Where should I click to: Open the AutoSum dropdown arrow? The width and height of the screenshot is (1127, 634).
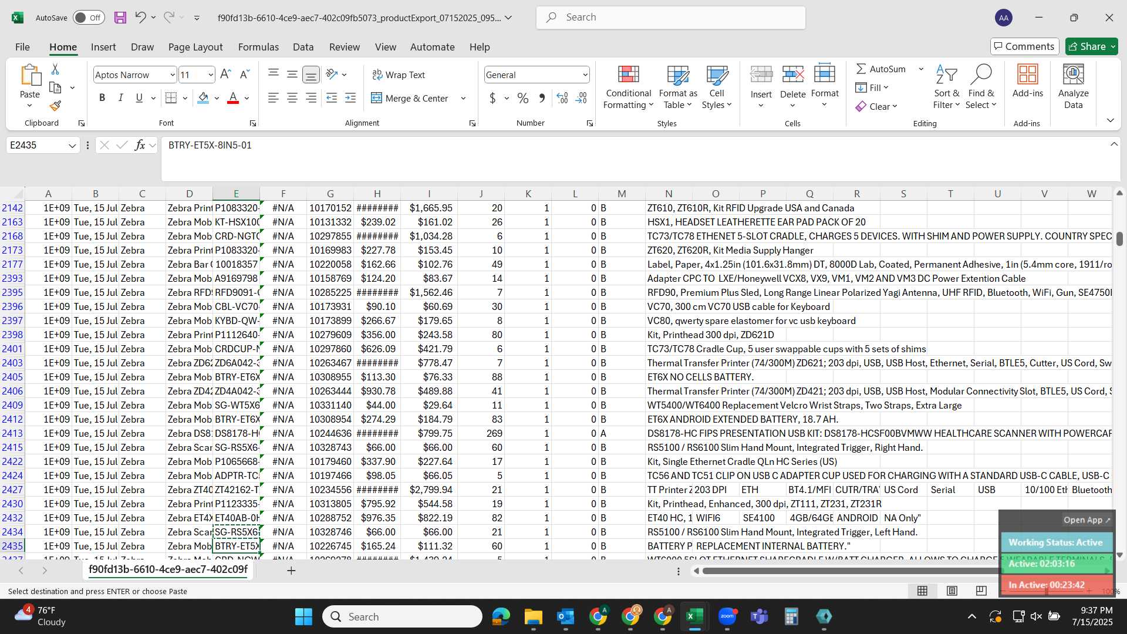[x=921, y=69]
